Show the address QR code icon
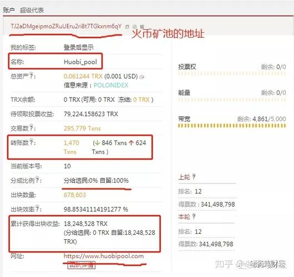The height and width of the screenshot is (277, 294). pos(142,27)
